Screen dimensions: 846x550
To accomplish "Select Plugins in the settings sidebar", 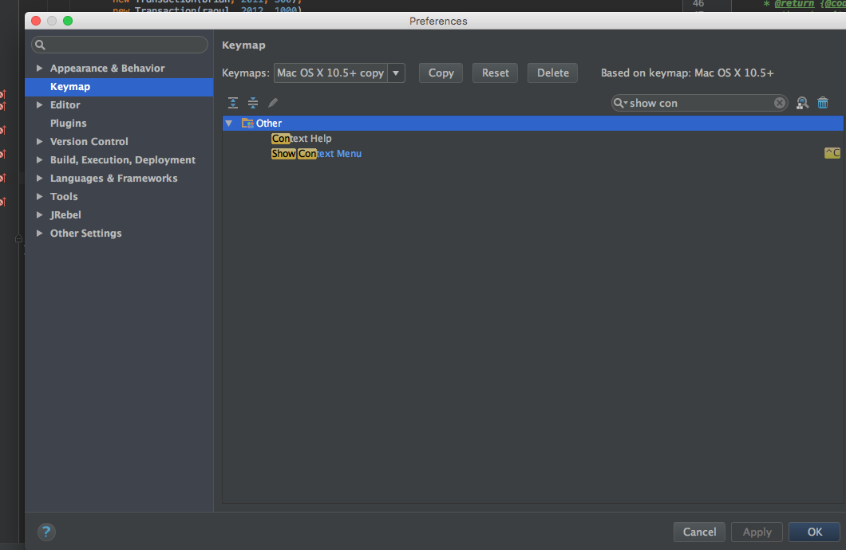I will point(68,123).
